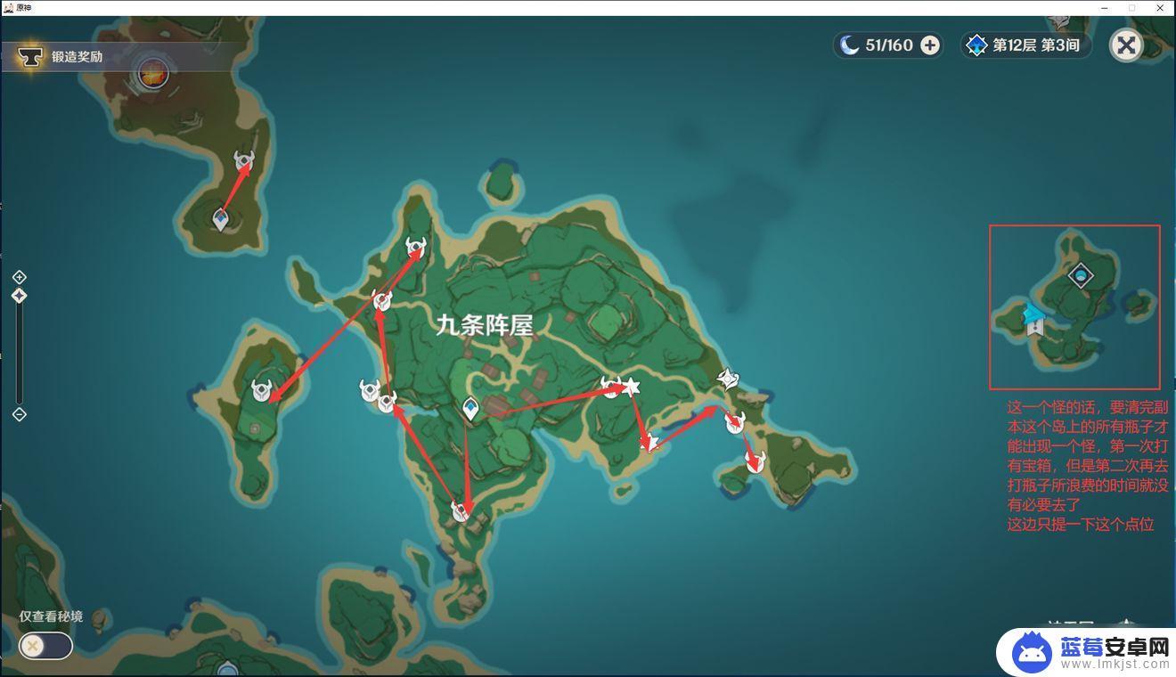Maximize the 原神 window
This screenshot has height=677, width=1176.
[1131, 7]
